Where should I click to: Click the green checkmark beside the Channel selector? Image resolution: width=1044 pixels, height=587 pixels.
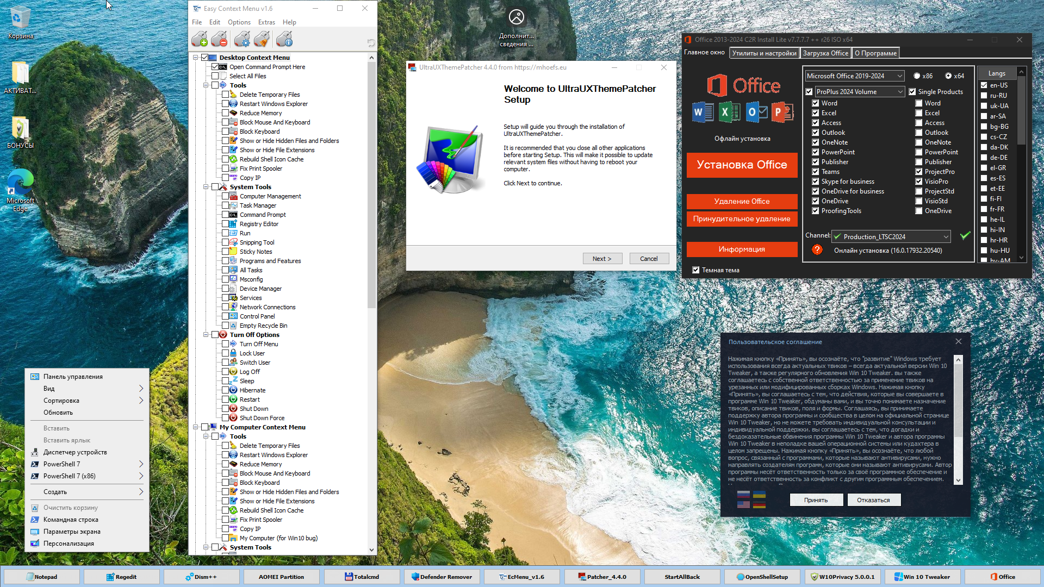click(965, 236)
